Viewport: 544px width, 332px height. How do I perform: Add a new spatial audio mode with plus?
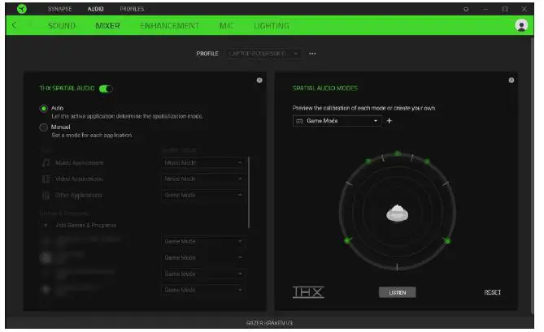[389, 120]
